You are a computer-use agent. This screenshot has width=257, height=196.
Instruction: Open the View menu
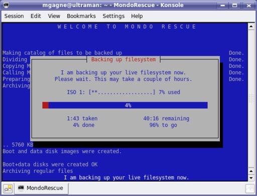click(54, 16)
